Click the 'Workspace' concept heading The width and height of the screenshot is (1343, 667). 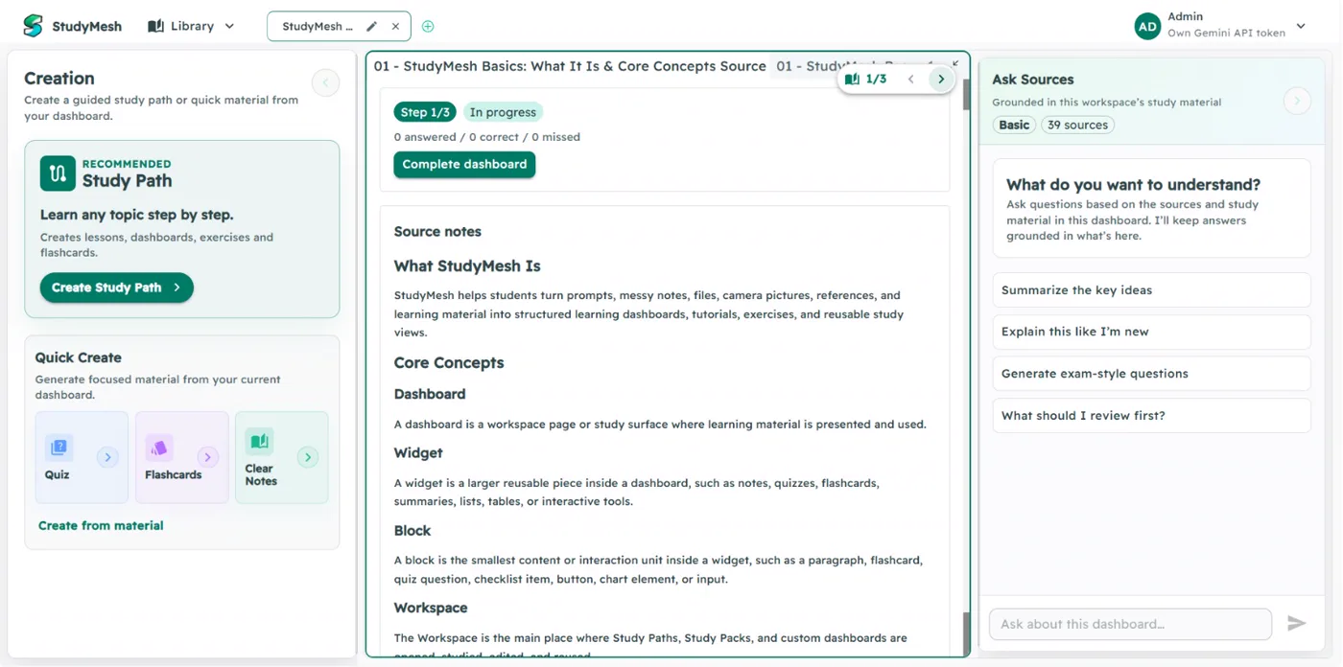tap(431, 608)
